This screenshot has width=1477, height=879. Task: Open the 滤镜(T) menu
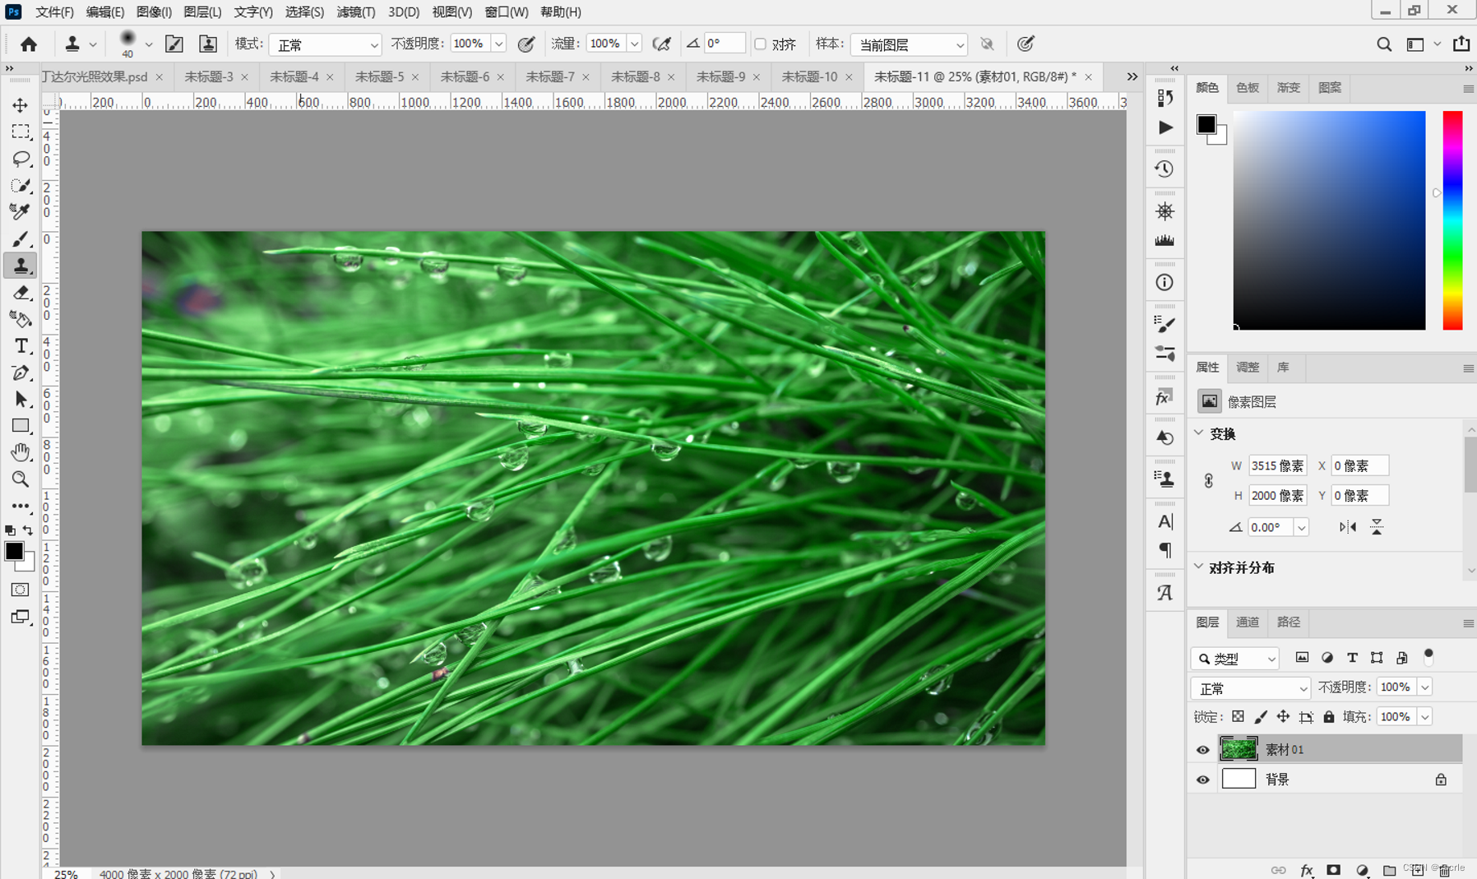click(x=356, y=12)
